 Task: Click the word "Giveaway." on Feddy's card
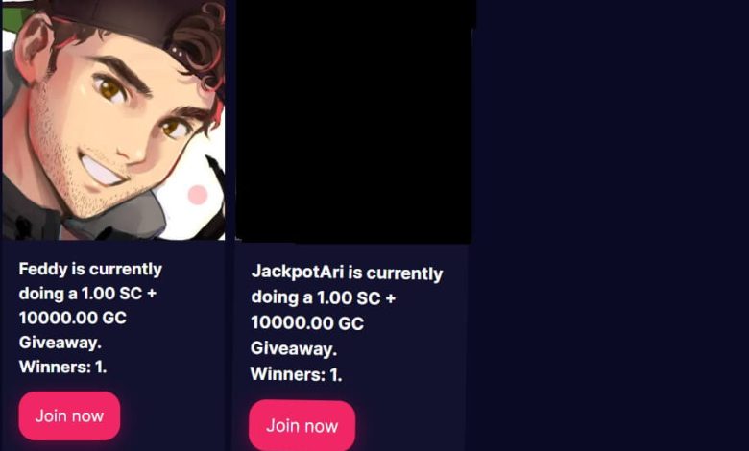coord(60,343)
